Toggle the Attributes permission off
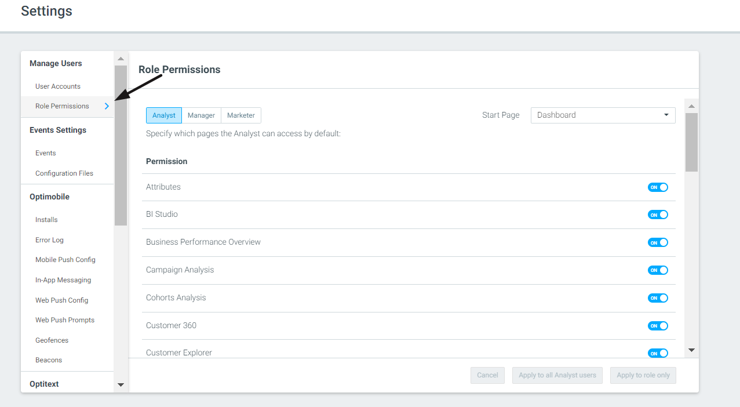 coord(658,187)
